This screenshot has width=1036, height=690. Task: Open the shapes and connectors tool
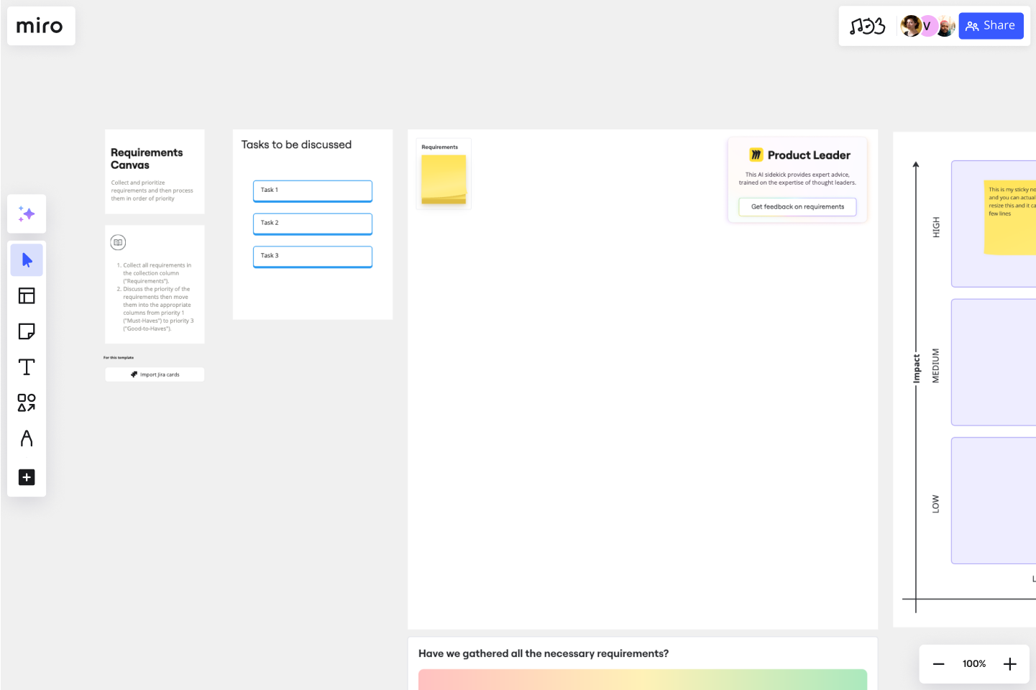27,403
